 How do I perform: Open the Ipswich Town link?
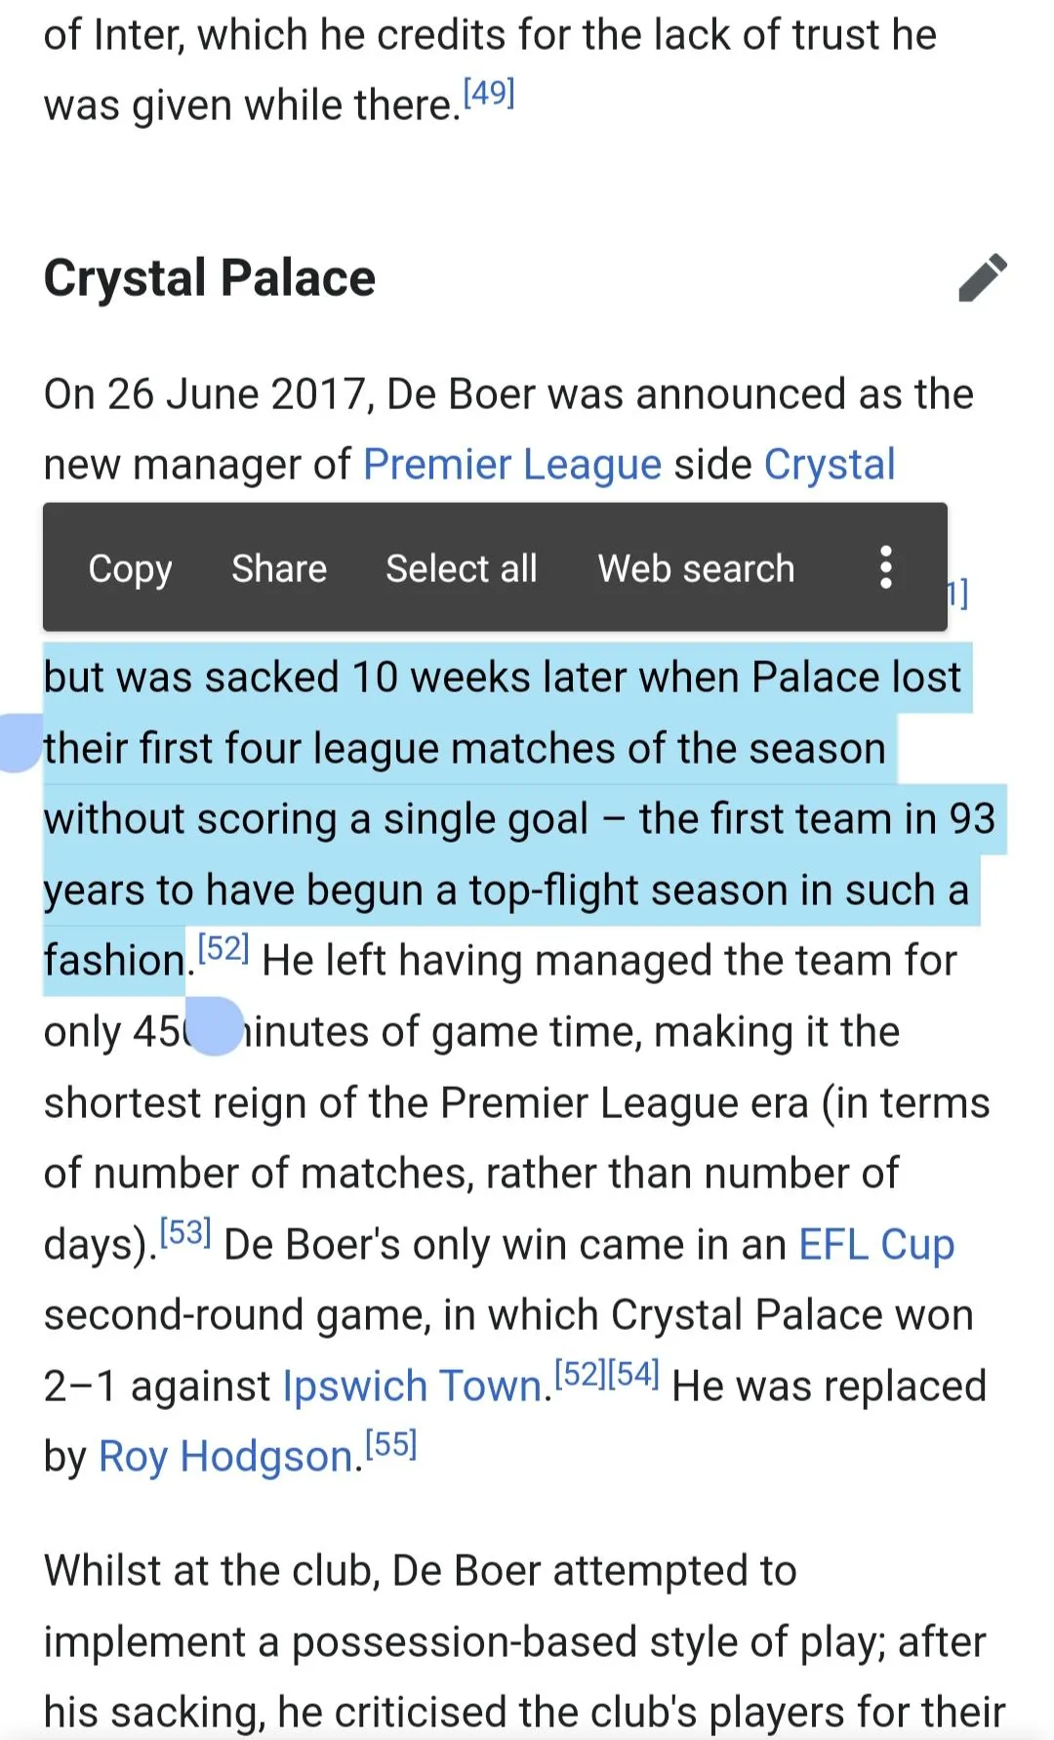tap(413, 1387)
